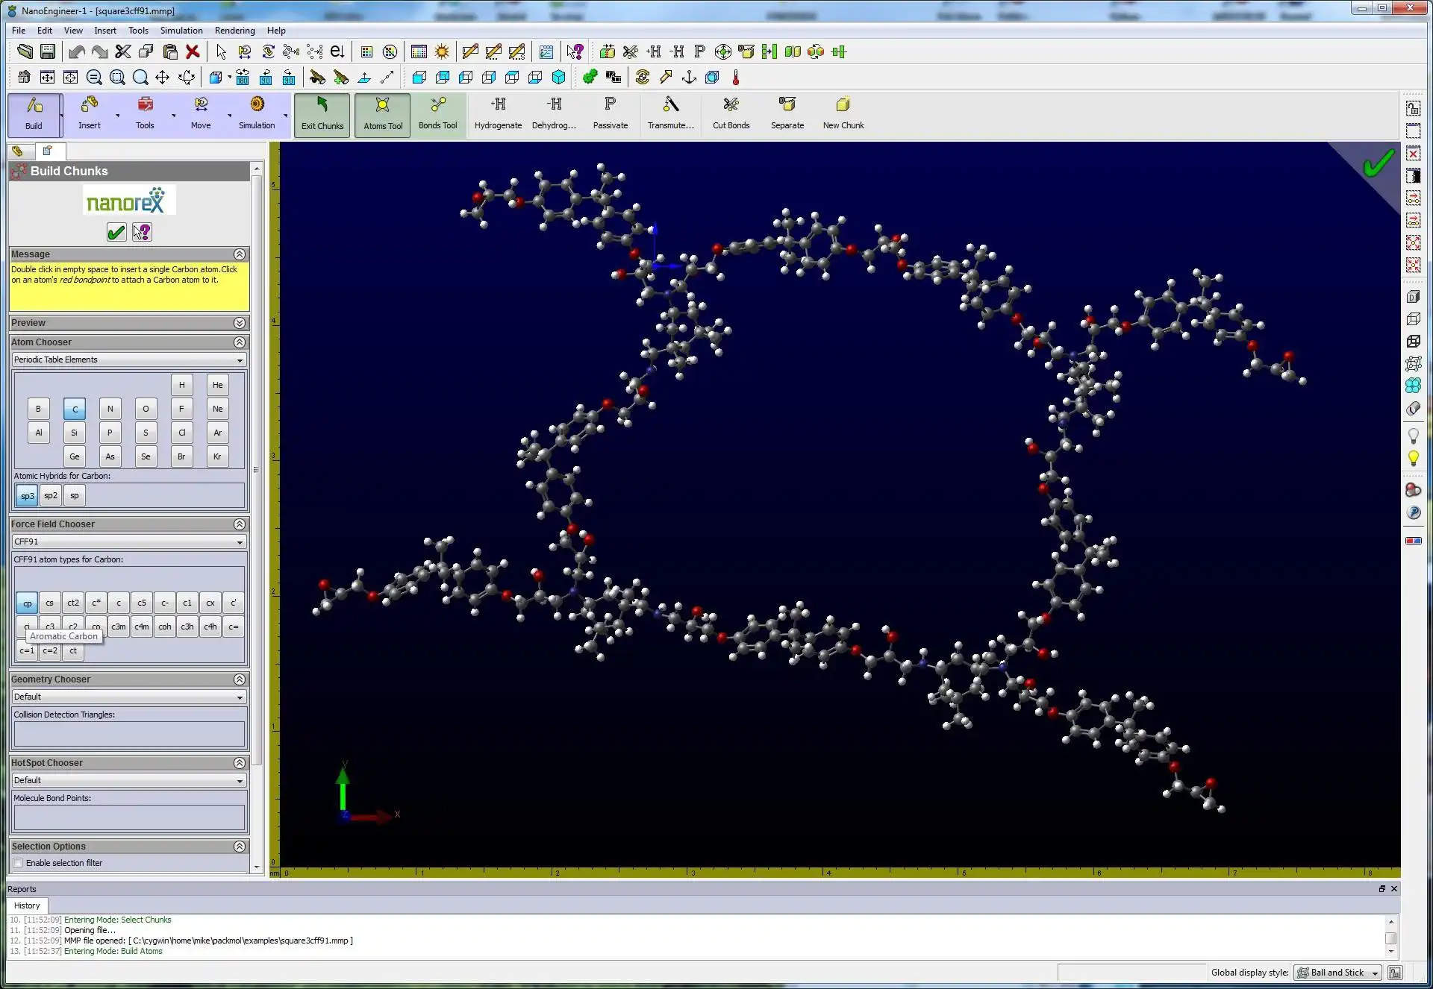Click the sp2 atomic hybrid button
Viewport: 1433px width, 989px height.
[51, 496]
